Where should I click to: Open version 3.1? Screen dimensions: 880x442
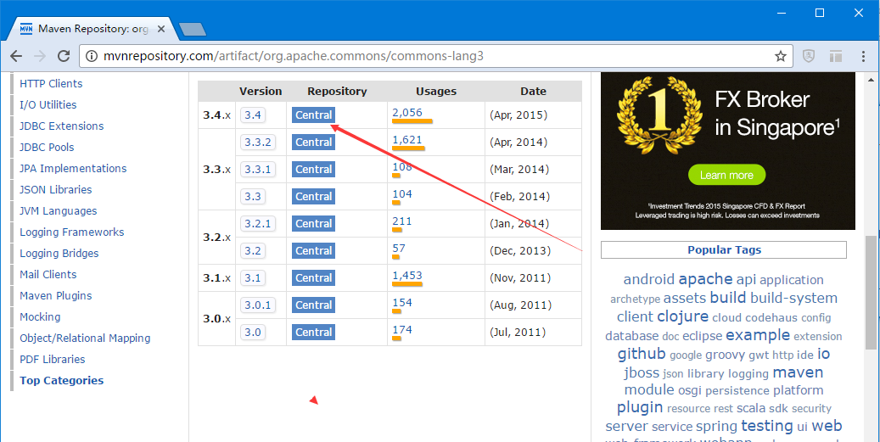(x=253, y=277)
